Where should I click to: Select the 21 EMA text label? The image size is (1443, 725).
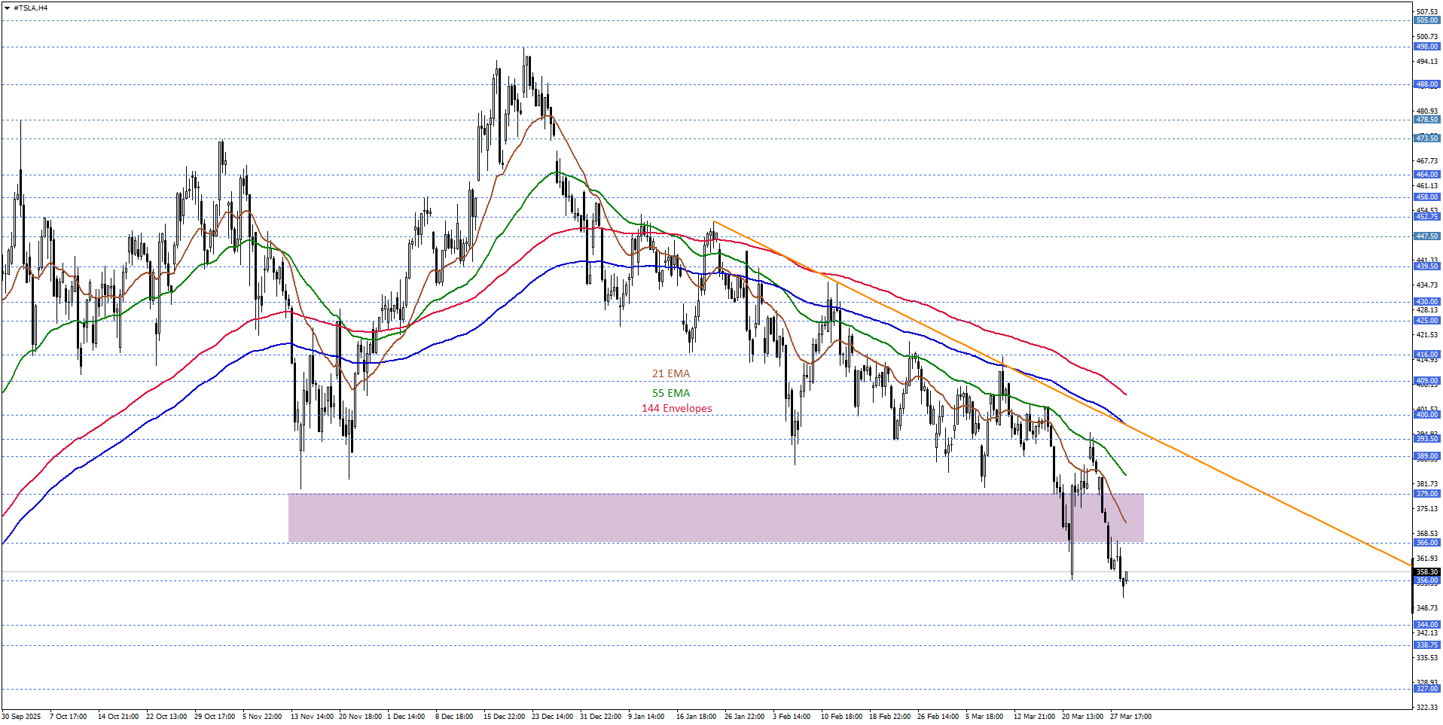click(670, 373)
